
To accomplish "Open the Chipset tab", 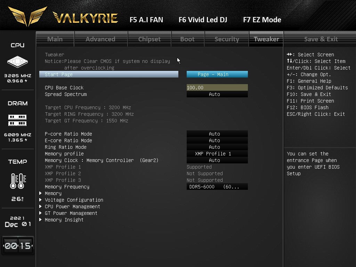I will 149,39.
